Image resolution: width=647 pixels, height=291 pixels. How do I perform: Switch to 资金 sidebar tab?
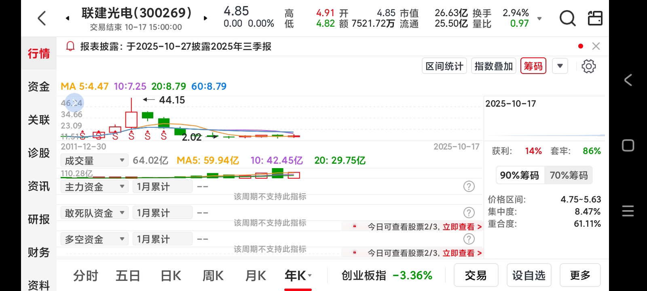click(39, 86)
